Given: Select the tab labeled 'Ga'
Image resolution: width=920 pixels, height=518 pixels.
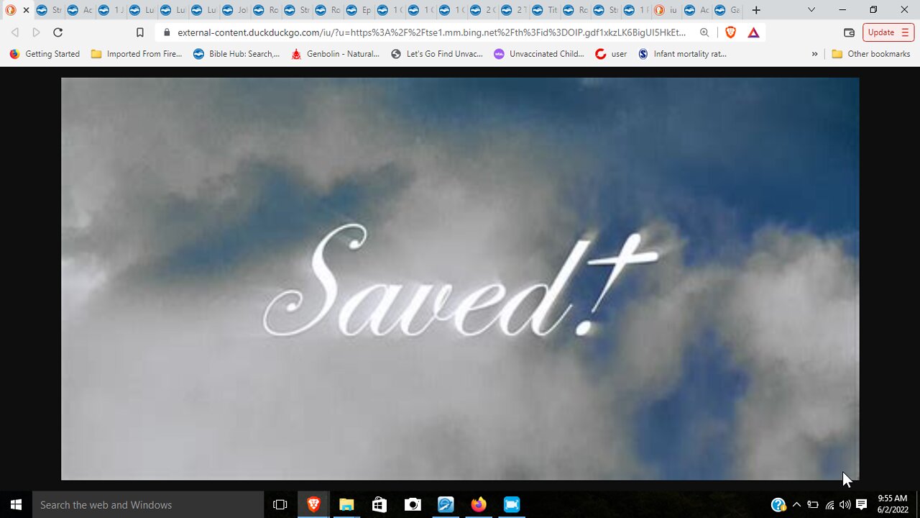Looking at the screenshot, I should (x=727, y=10).
